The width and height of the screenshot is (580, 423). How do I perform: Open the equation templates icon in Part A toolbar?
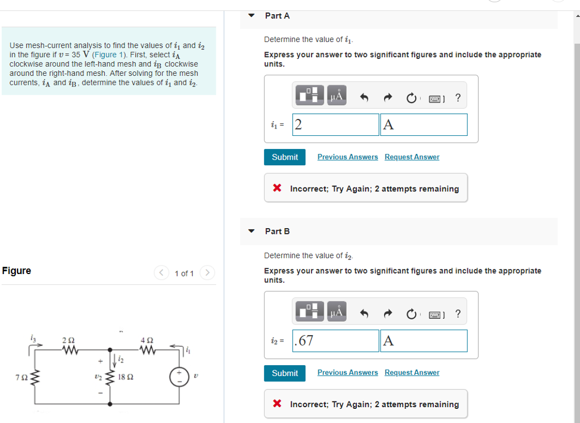coord(309,95)
